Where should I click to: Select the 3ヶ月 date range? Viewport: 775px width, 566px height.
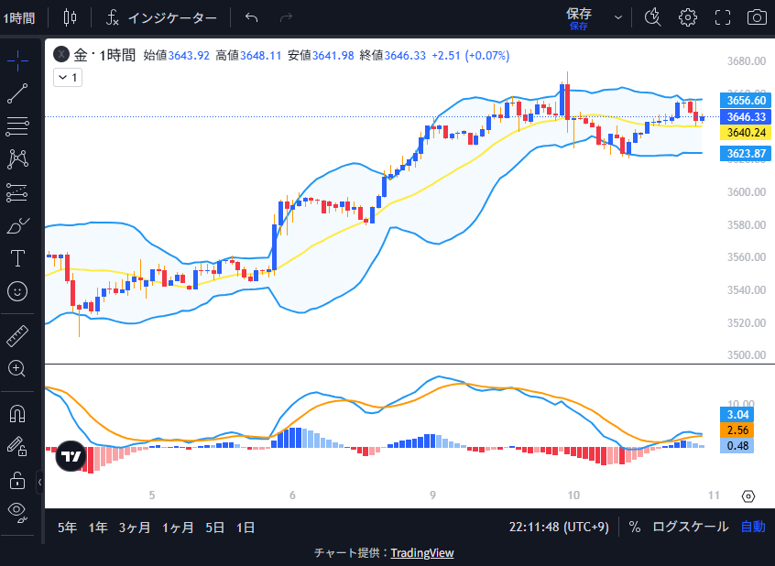[x=135, y=528]
